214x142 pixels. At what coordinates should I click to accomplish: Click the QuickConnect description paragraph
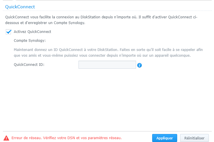(101, 20)
